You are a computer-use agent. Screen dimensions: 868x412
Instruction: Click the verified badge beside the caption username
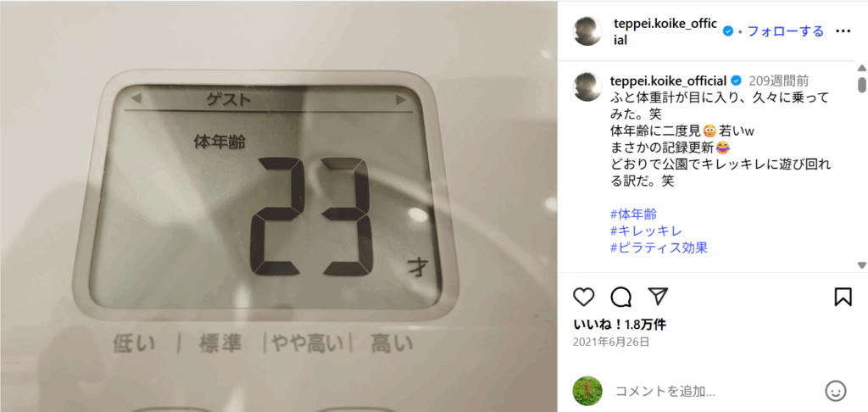tap(737, 81)
